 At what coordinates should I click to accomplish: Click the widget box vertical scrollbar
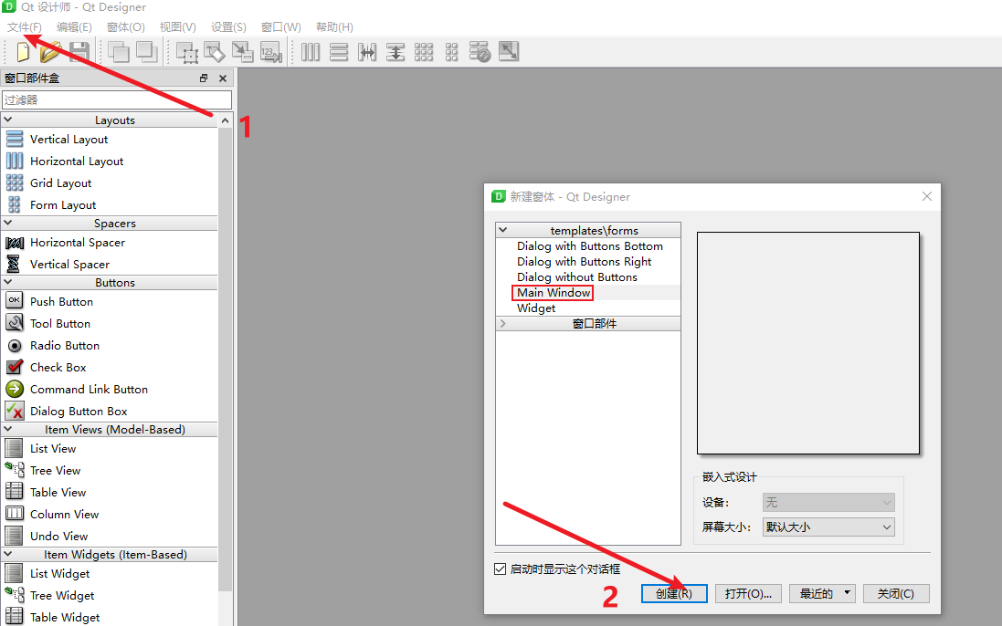(225, 360)
